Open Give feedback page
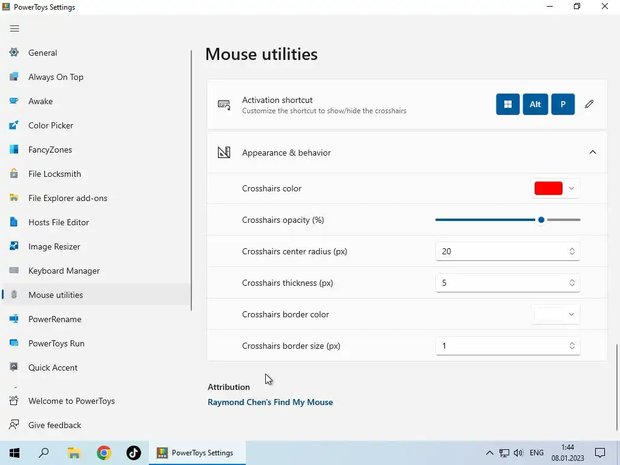 point(96,425)
